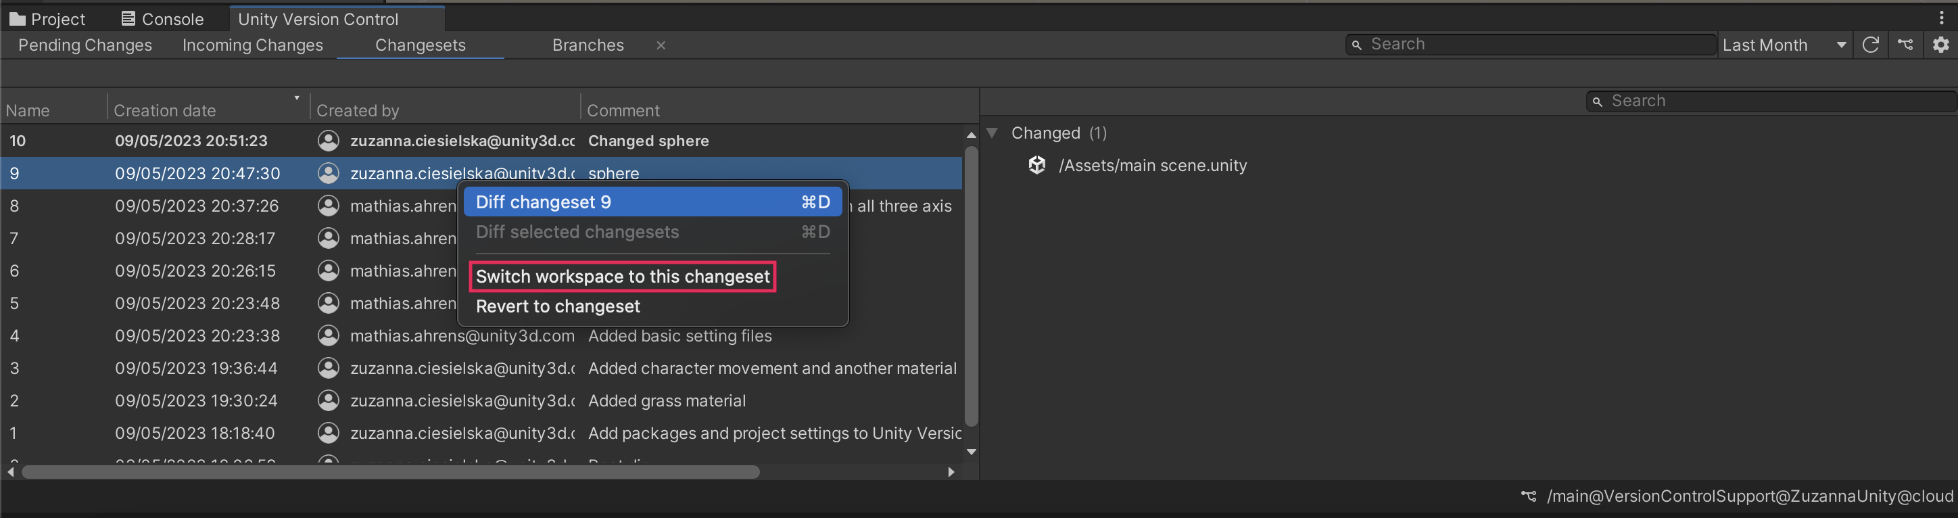
Task: Click the user avatar on changeset 3
Action: point(329,368)
